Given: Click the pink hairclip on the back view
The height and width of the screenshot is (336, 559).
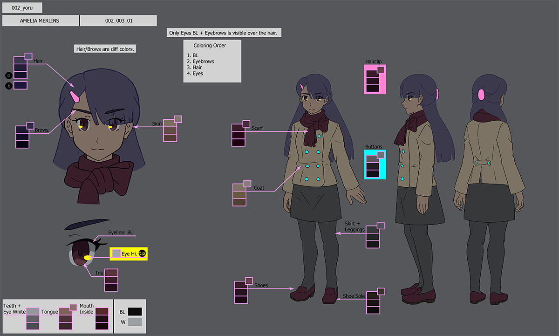Looking at the screenshot, I should pos(479,95).
